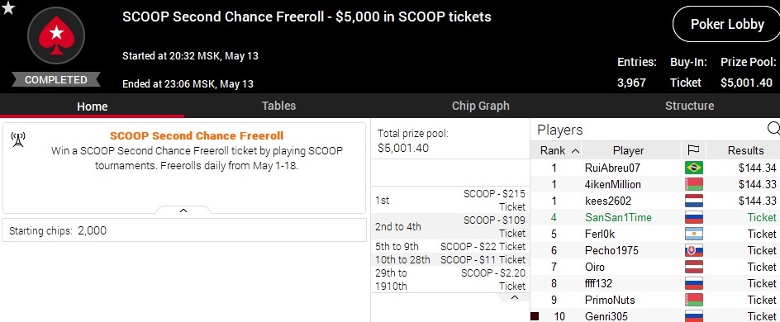780x322 pixels.
Task: Switch to the Tables tab
Action: point(278,106)
